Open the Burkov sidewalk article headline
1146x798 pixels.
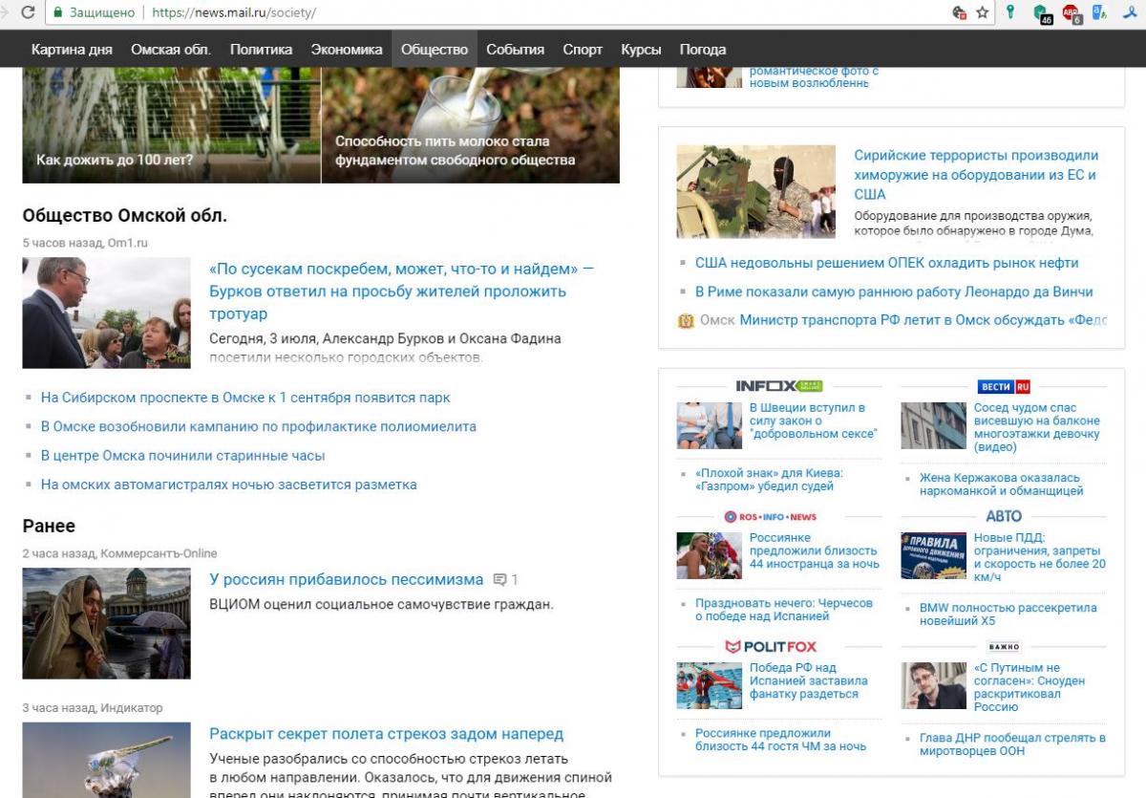tap(401, 291)
